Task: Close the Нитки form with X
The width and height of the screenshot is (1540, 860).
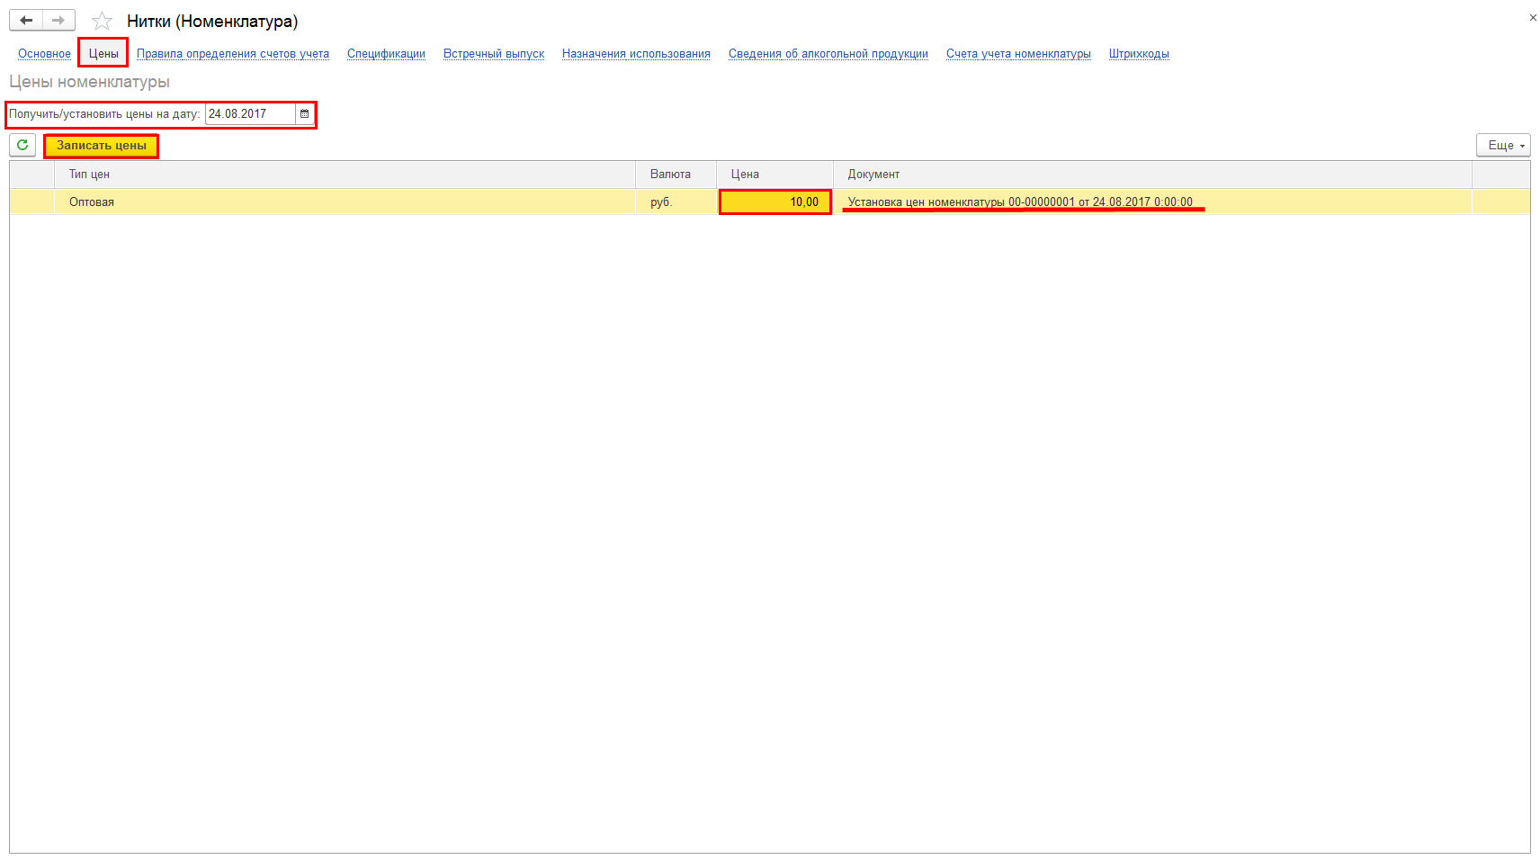Action: pos(1533,18)
